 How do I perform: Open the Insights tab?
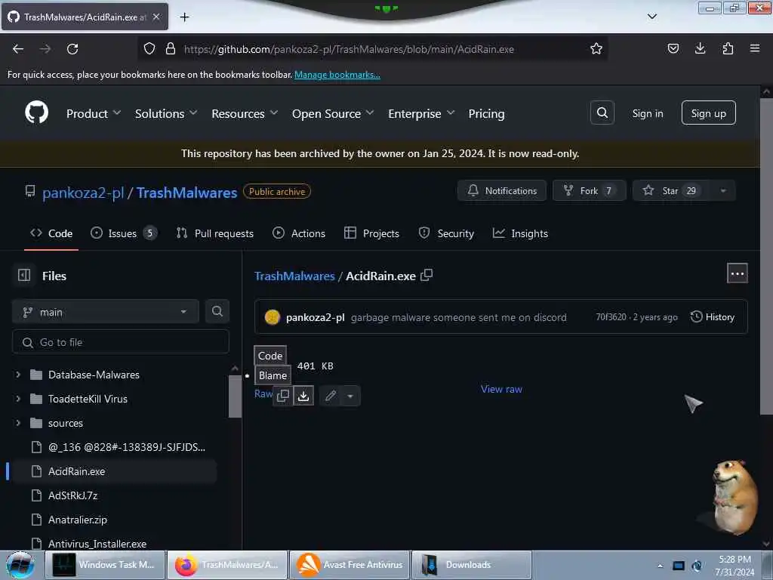(520, 233)
